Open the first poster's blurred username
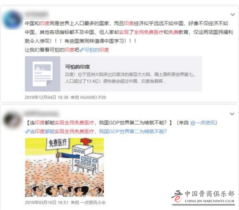Viewport: 239px width, 210px height. coord(37,14)
